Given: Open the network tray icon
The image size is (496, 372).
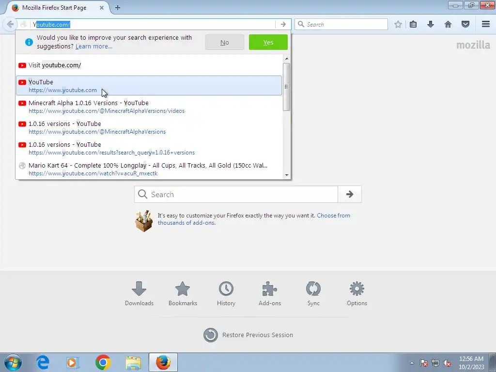Looking at the screenshot, I should [x=435, y=363].
